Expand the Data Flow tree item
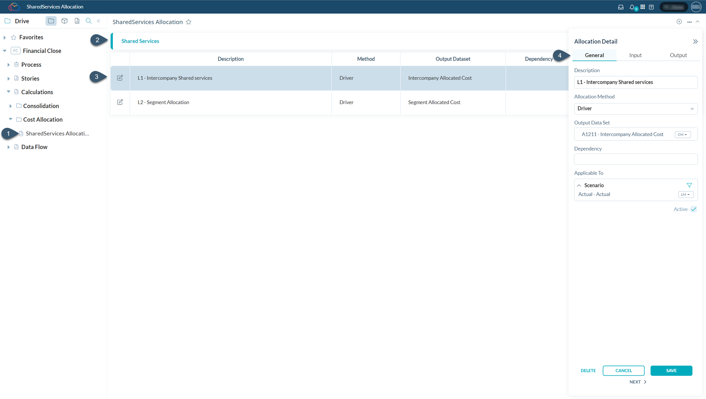Image resolution: width=706 pixels, height=399 pixels. pyautogui.click(x=9, y=147)
